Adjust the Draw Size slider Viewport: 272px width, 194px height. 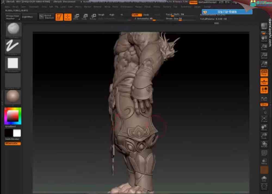(181, 19)
